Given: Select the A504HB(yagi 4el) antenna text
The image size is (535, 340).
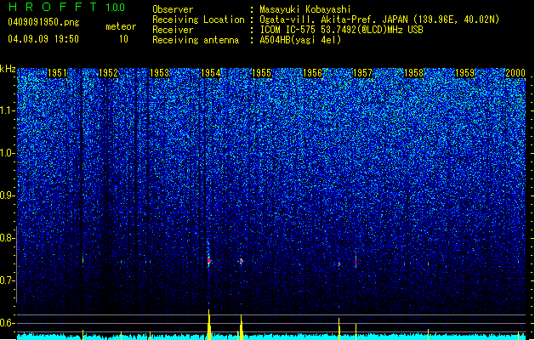Looking at the screenshot, I should pyautogui.click(x=300, y=40).
